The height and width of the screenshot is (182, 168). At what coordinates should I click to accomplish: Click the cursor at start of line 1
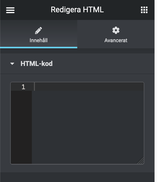pos(35,87)
